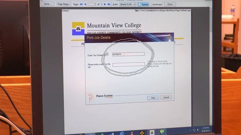241x135 pixels.
Task: Open the white document taskbar app
Action: coord(152,132)
